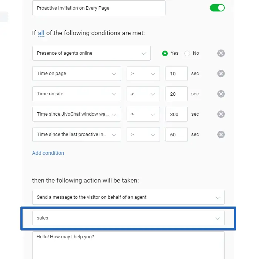Viewport: 264px width, 259px height.
Task: Open the operator dropdown for Time on page
Action: coord(143,74)
